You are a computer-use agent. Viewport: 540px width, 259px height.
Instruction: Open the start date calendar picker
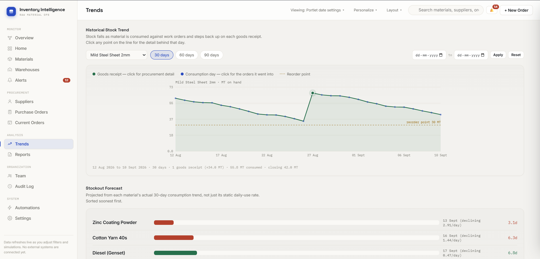pyautogui.click(x=441, y=55)
